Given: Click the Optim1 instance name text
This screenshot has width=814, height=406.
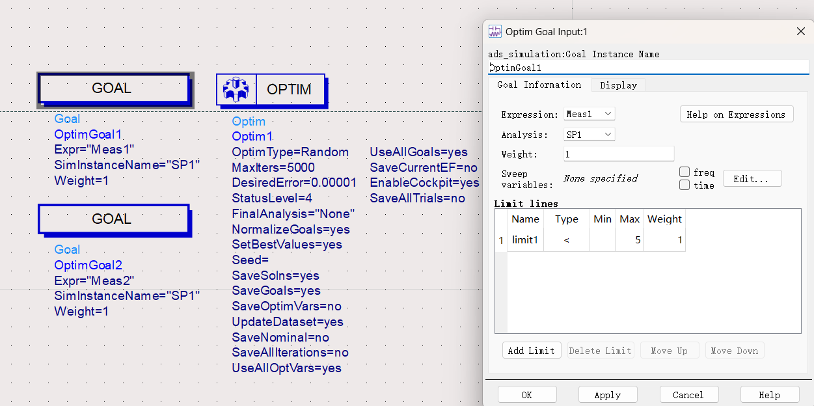Looking at the screenshot, I should (252, 137).
